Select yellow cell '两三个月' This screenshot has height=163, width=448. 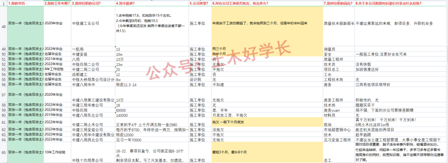[x=267, y=49]
